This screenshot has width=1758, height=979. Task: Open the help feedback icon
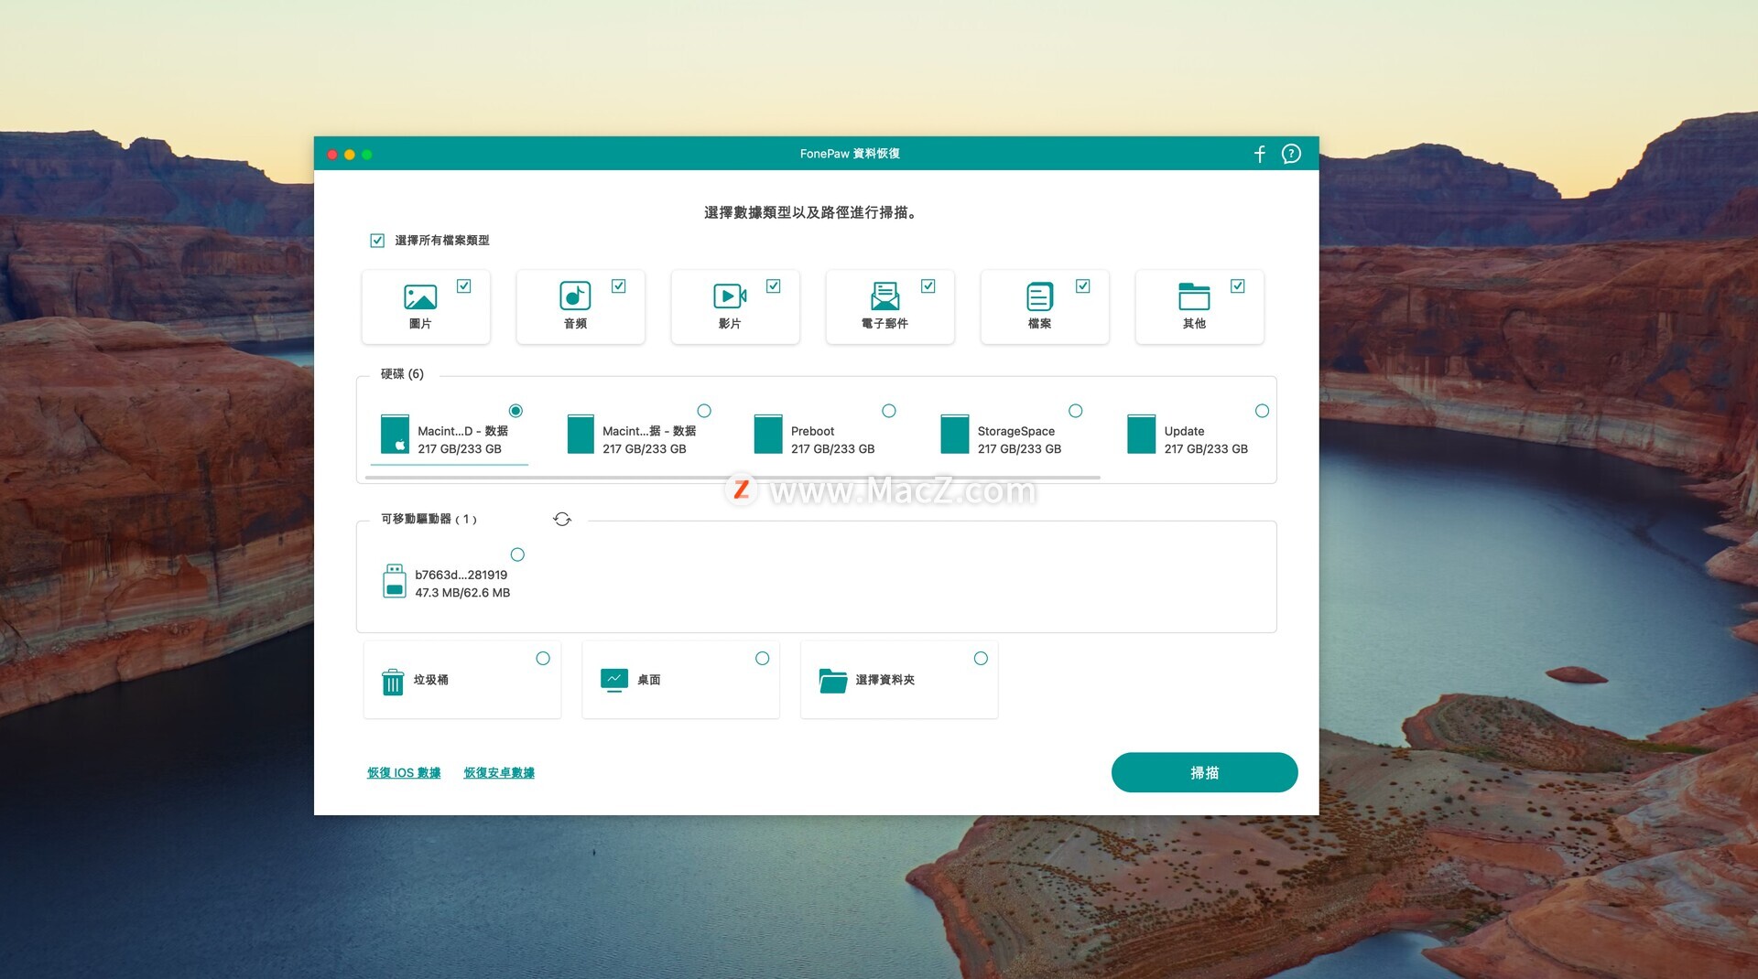1290,154
